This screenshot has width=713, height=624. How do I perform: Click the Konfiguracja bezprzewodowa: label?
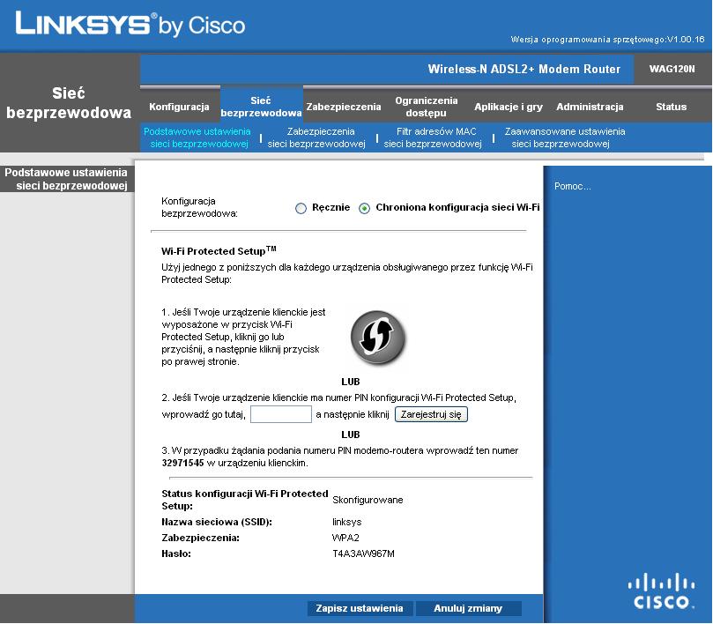(199, 207)
